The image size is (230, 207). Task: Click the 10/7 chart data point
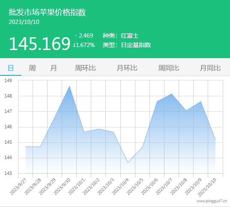172,94
